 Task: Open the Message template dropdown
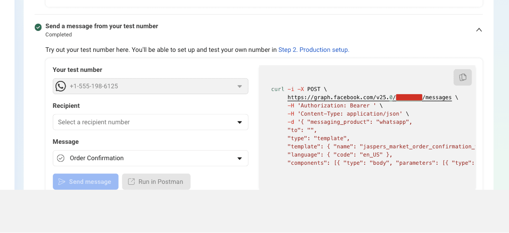151,158
